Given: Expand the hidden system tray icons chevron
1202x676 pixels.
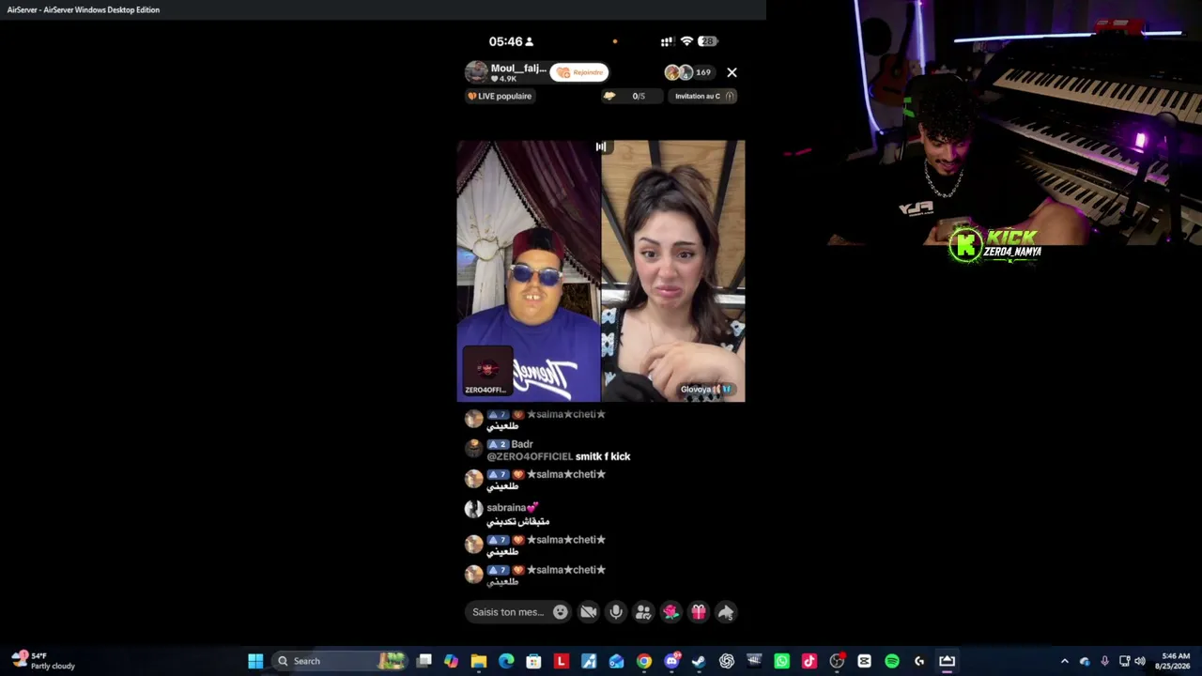Looking at the screenshot, I should (x=1065, y=661).
